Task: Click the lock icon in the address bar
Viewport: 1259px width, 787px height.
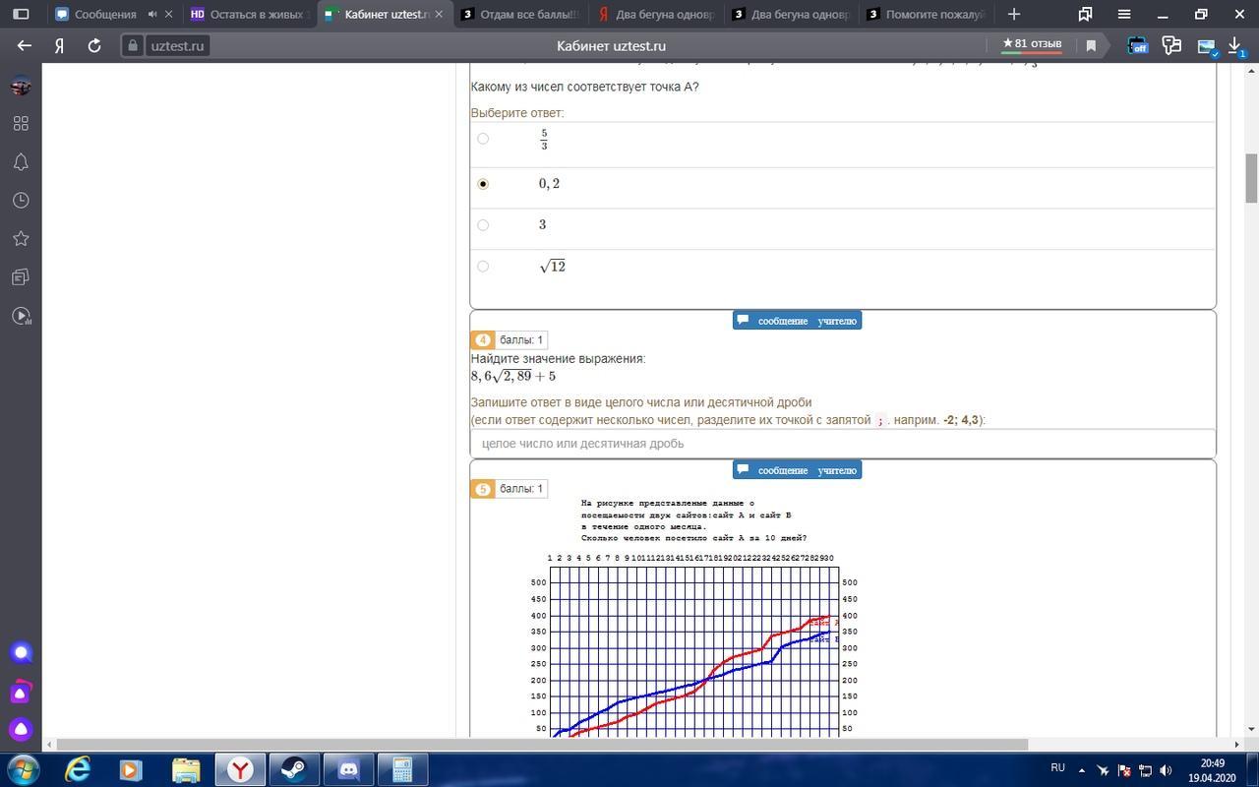Action: pyautogui.click(x=134, y=46)
